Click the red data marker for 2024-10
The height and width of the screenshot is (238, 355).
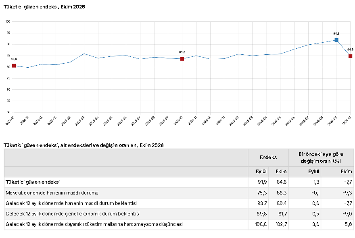pos(14,66)
